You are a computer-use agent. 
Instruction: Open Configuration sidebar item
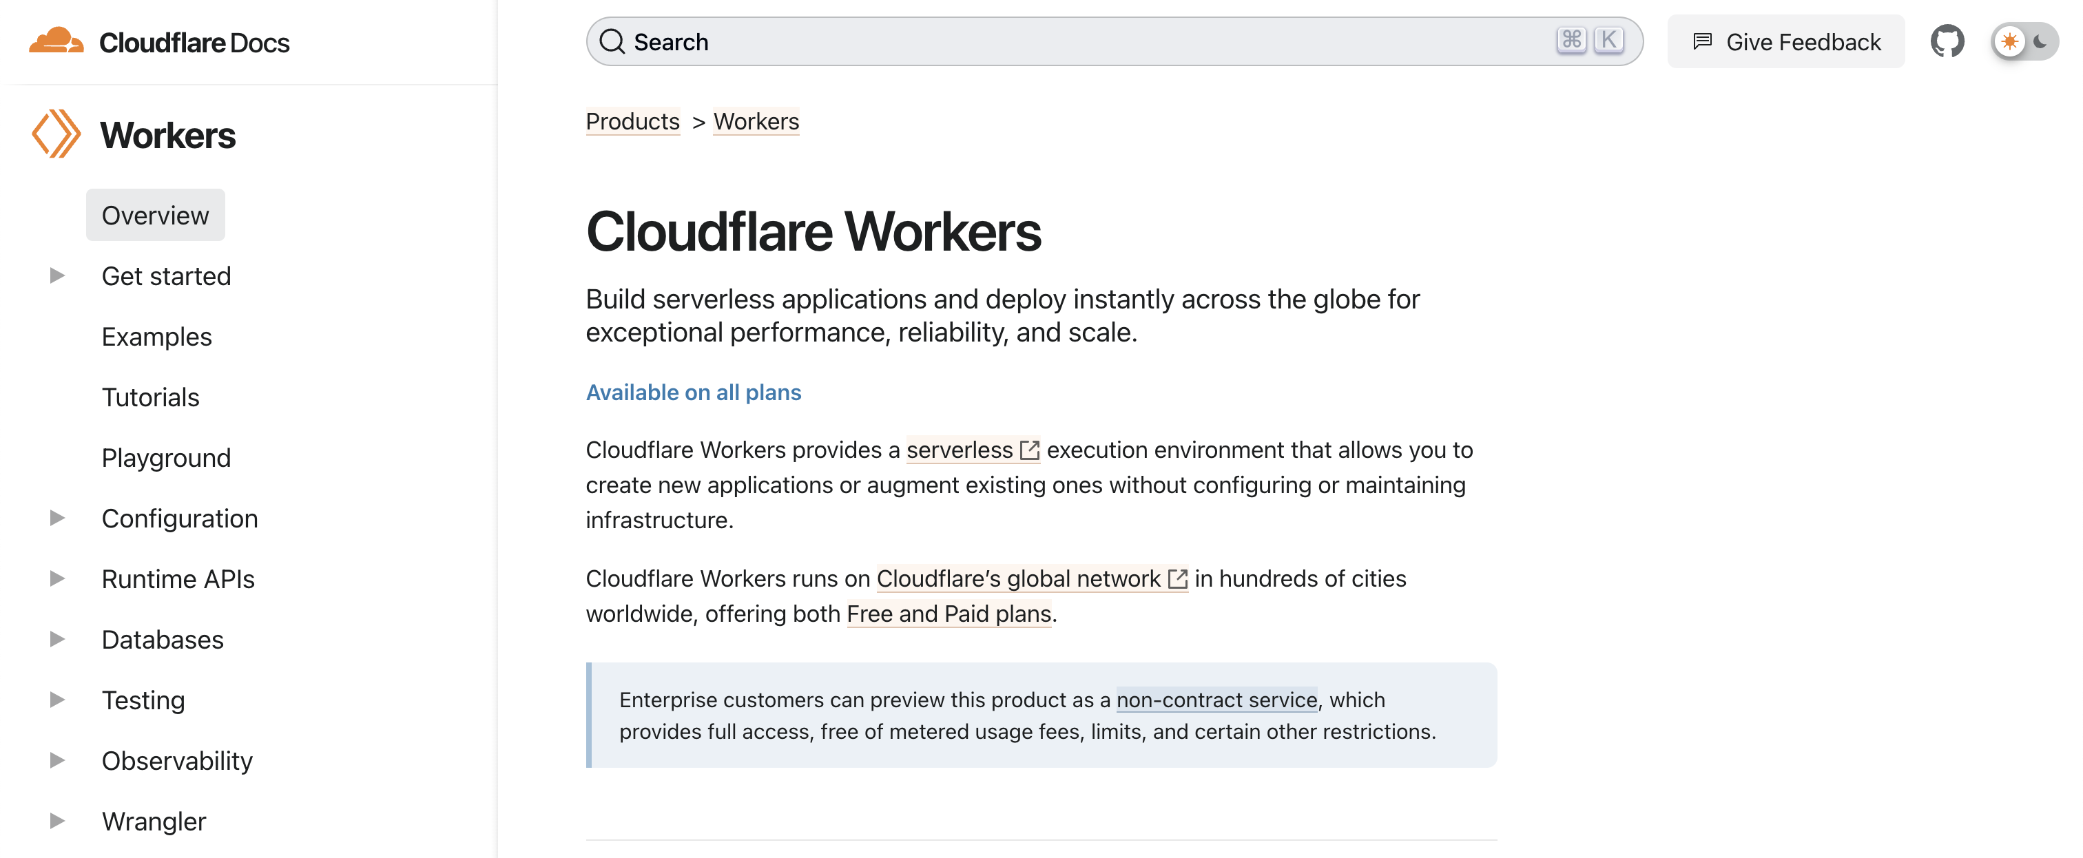point(180,519)
